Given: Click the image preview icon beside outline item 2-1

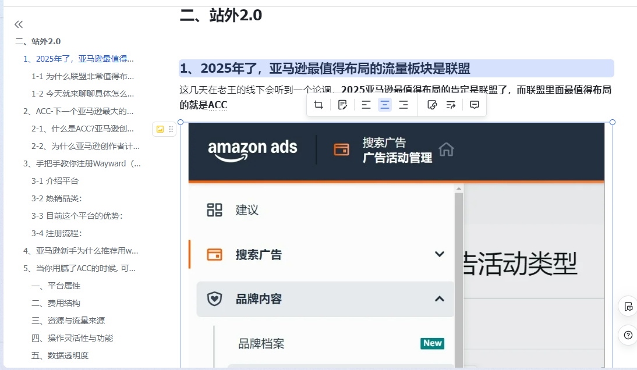Looking at the screenshot, I should 160,129.
